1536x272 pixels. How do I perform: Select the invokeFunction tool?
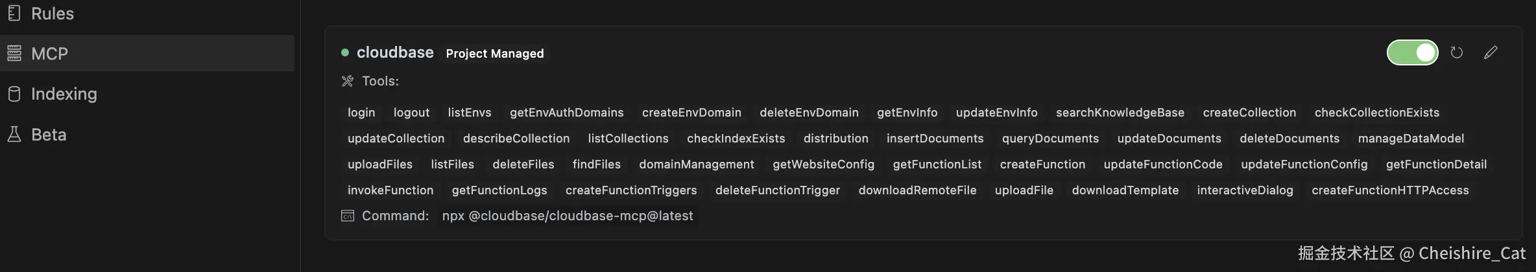point(390,190)
